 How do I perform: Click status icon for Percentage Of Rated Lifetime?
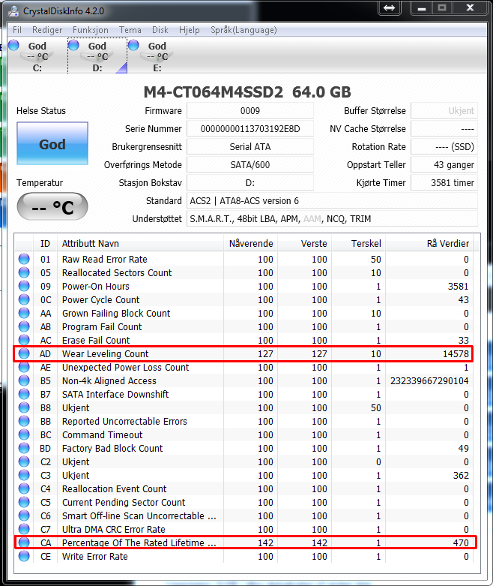pos(24,542)
